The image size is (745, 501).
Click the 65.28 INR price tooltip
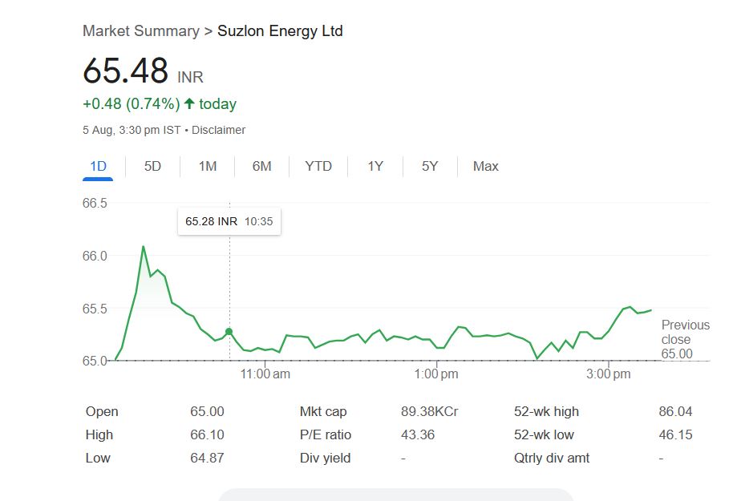229,221
